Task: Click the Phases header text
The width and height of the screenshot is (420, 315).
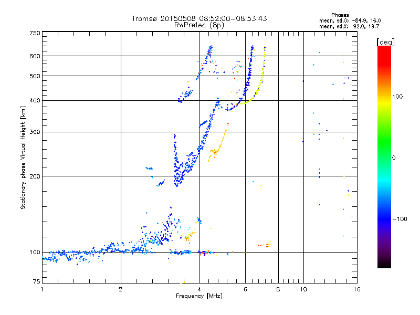Action: coord(340,15)
